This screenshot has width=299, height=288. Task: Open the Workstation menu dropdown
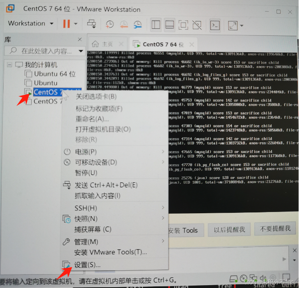tap(30, 23)
